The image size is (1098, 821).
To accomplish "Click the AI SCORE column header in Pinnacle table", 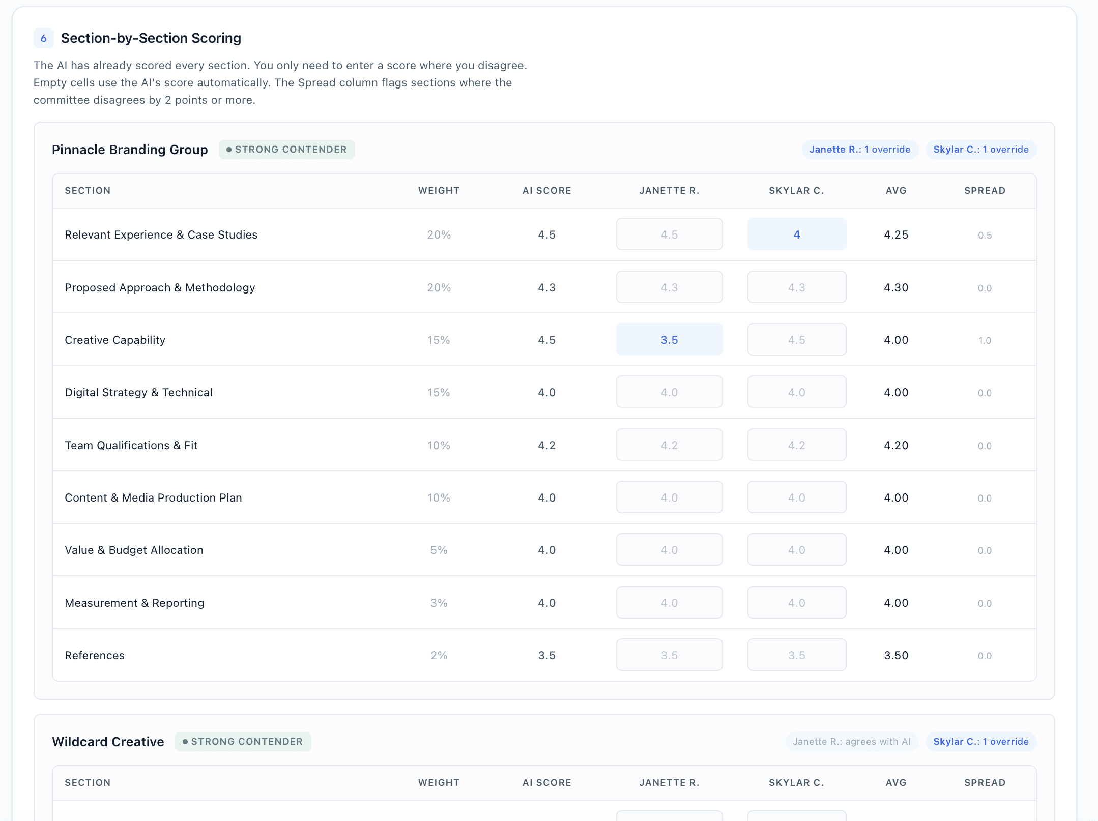I will (x=546, y=191).
